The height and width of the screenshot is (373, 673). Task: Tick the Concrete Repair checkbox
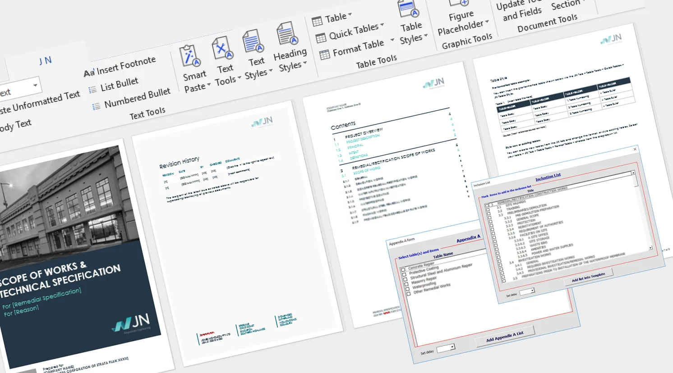(x=403, y=270)
